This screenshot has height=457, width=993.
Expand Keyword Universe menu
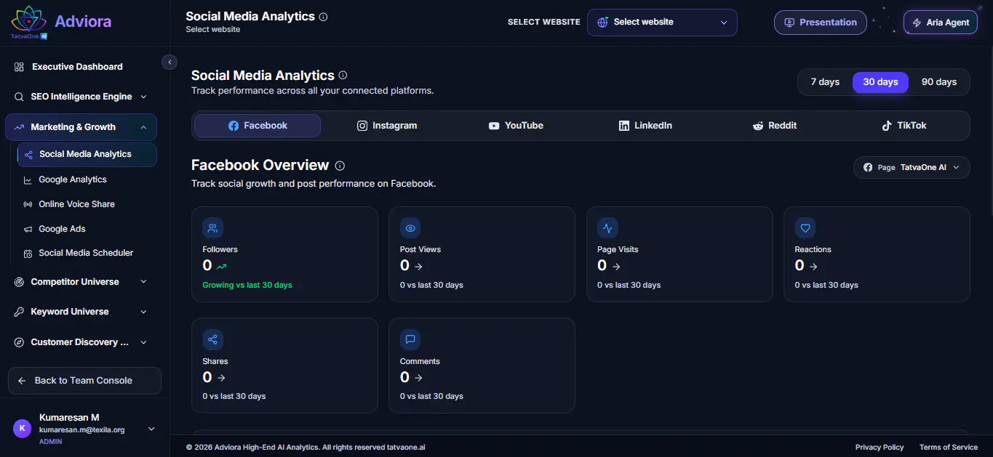143,312
